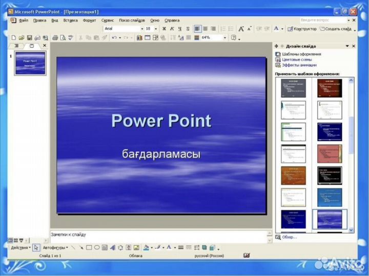Viewport: 369px width, 276px height.
Task: Click the Обзор... browse link
Action: click(x=289, y=237)
